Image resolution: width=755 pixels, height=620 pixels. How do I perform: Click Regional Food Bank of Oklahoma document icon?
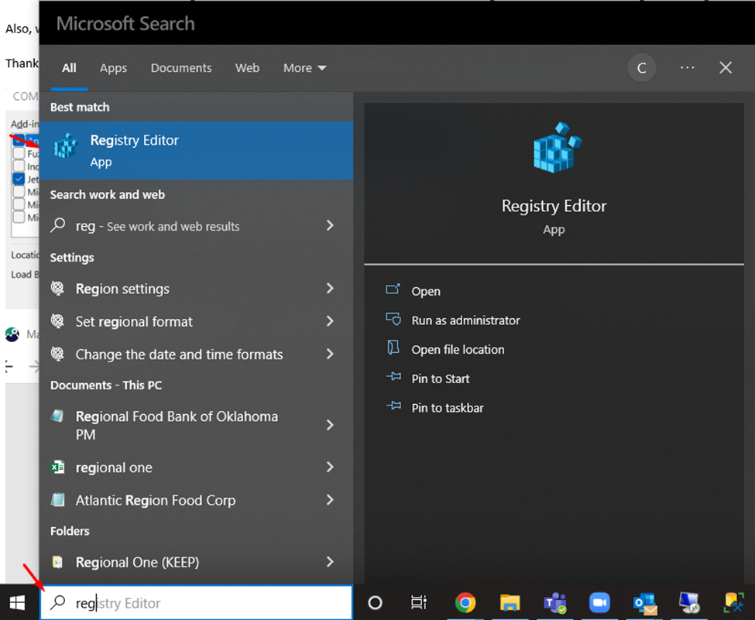click(57, 416)
